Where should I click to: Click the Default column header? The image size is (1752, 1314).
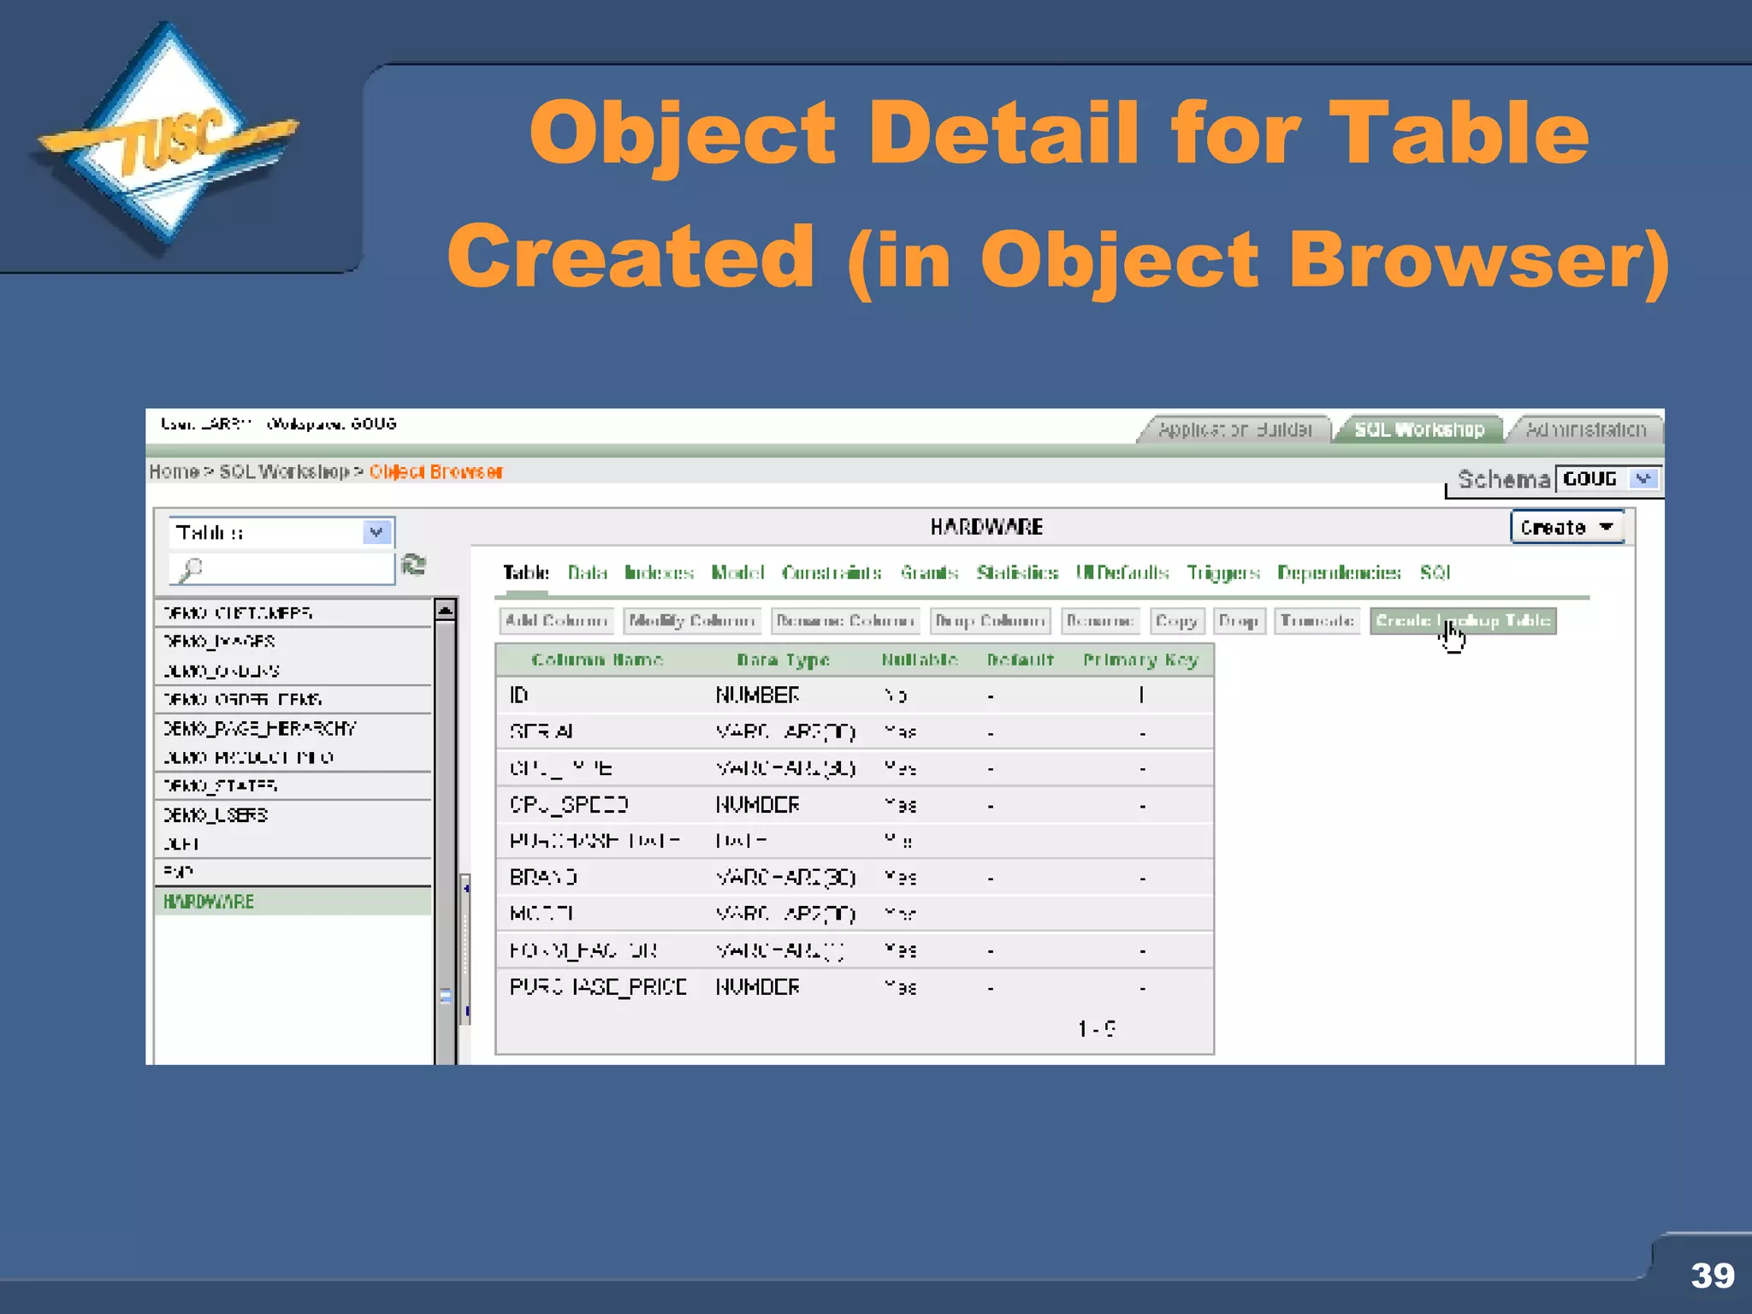click(x=1020, y=660)
